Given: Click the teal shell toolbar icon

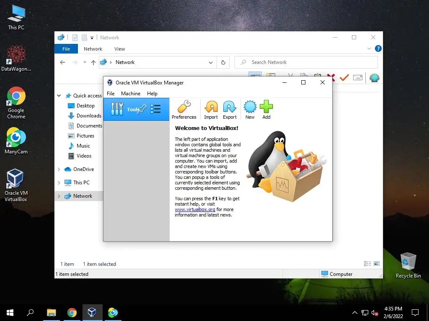Looking at the screenshot, I should (374, 78).
